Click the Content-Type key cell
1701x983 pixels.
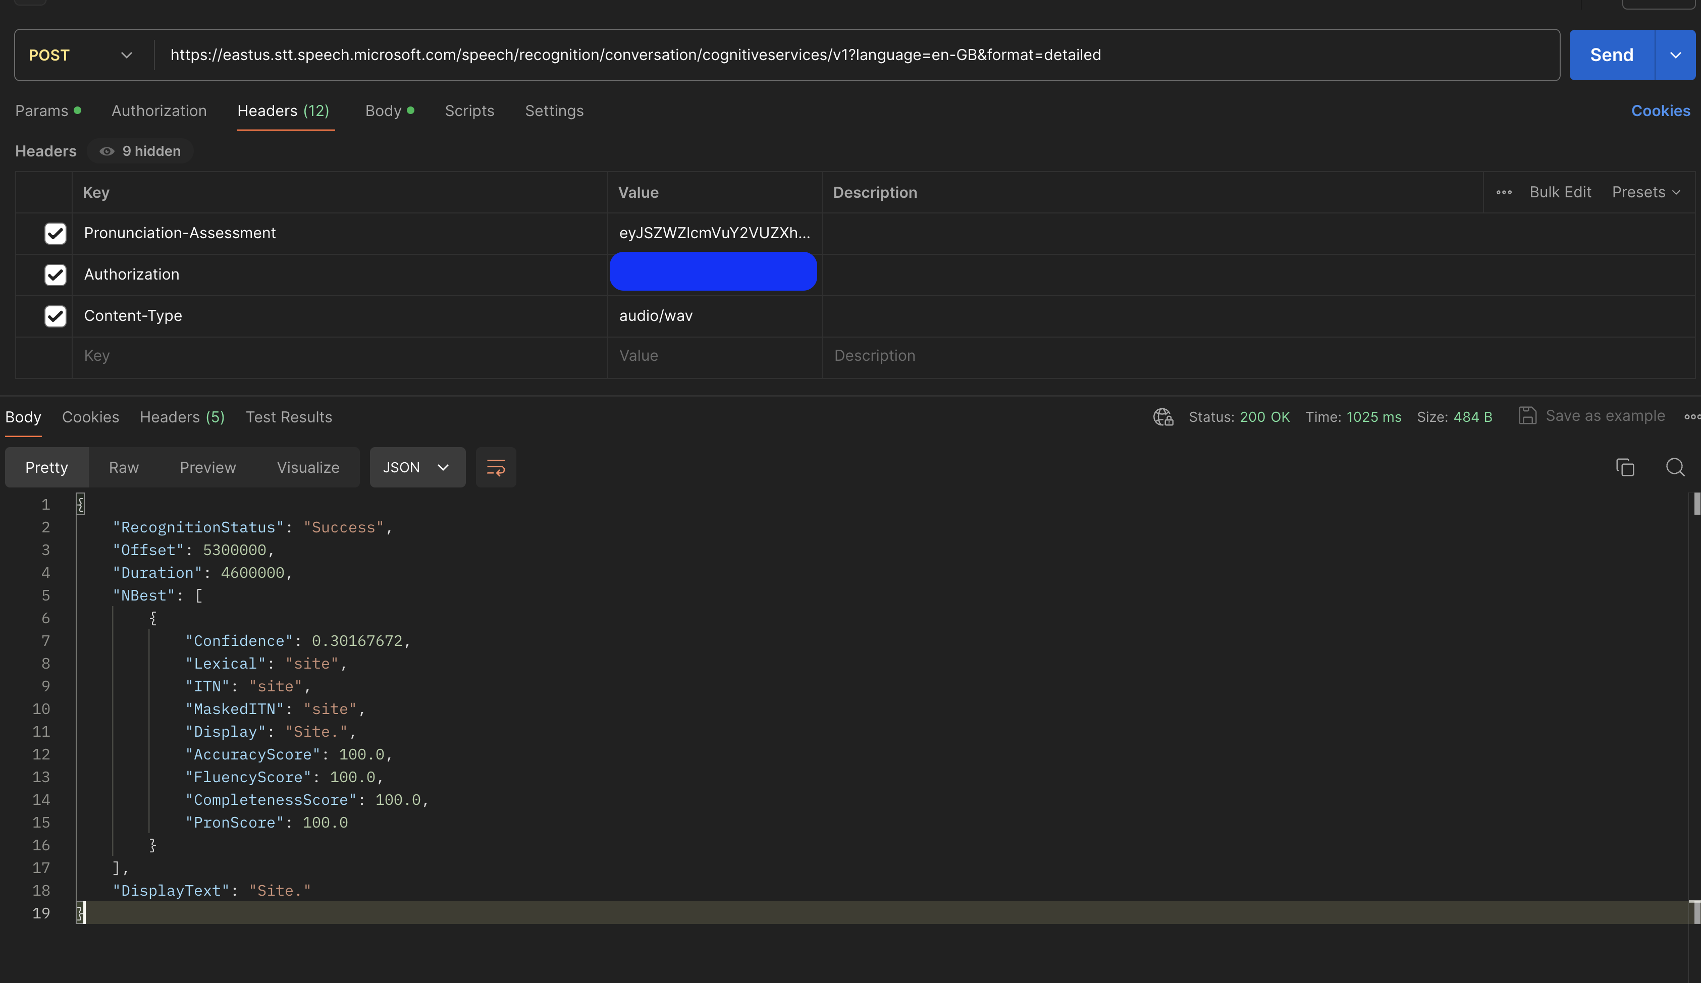click(x=340, y=316)
